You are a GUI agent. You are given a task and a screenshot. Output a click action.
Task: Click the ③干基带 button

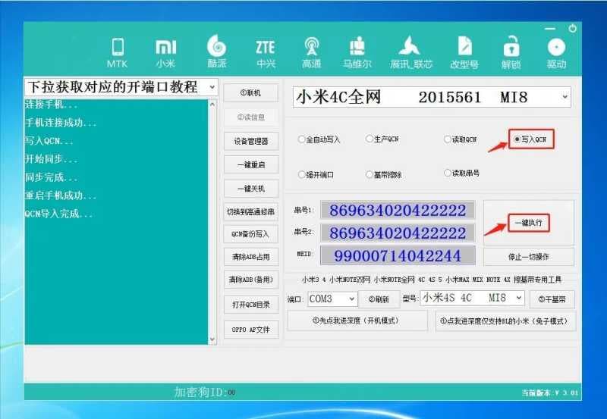tap(552, 299)
